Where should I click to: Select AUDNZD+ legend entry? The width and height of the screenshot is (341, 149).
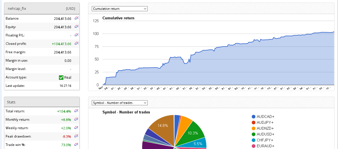pos(263,128)
